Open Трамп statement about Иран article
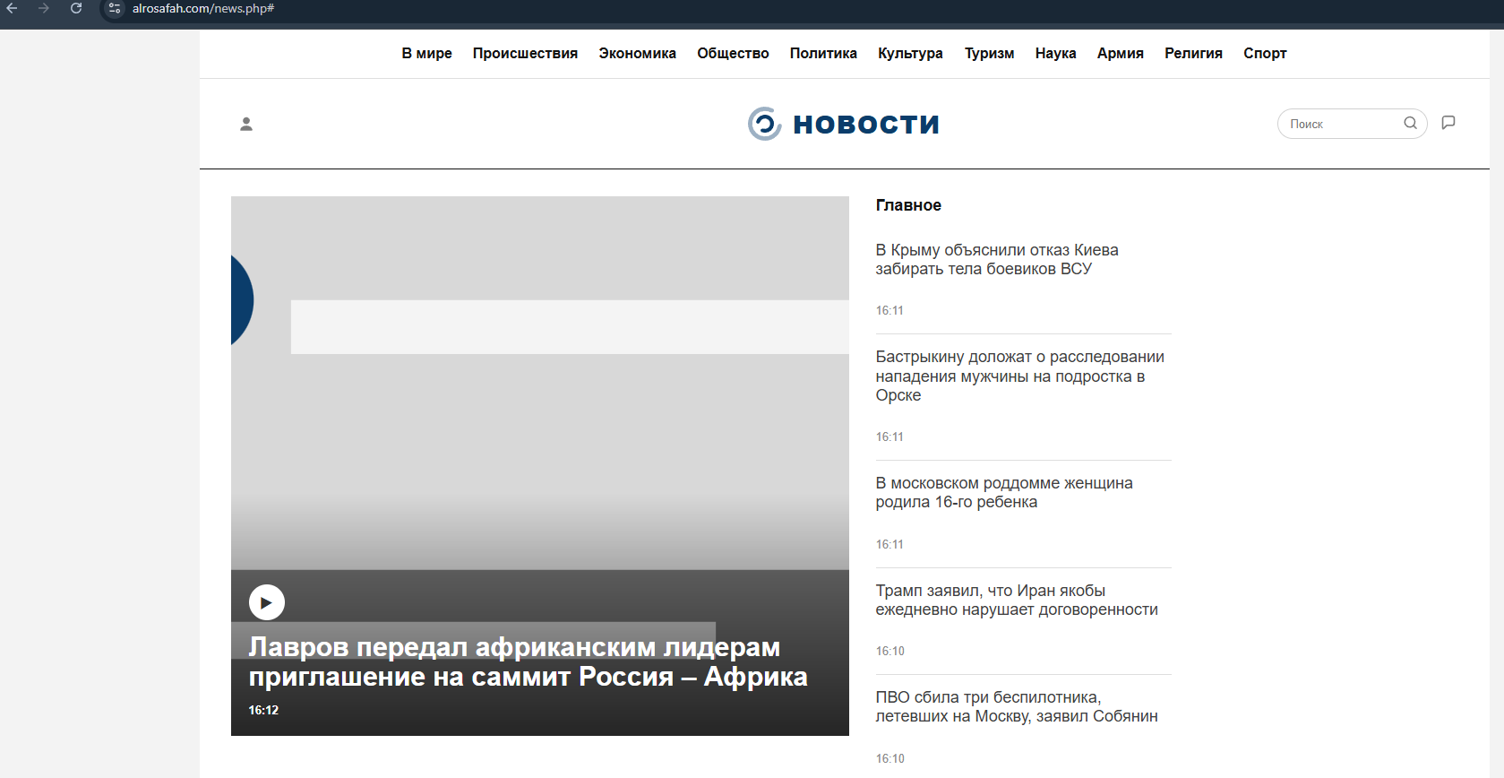This screenshot has width=1504, height=778. tap(1016, 600)
